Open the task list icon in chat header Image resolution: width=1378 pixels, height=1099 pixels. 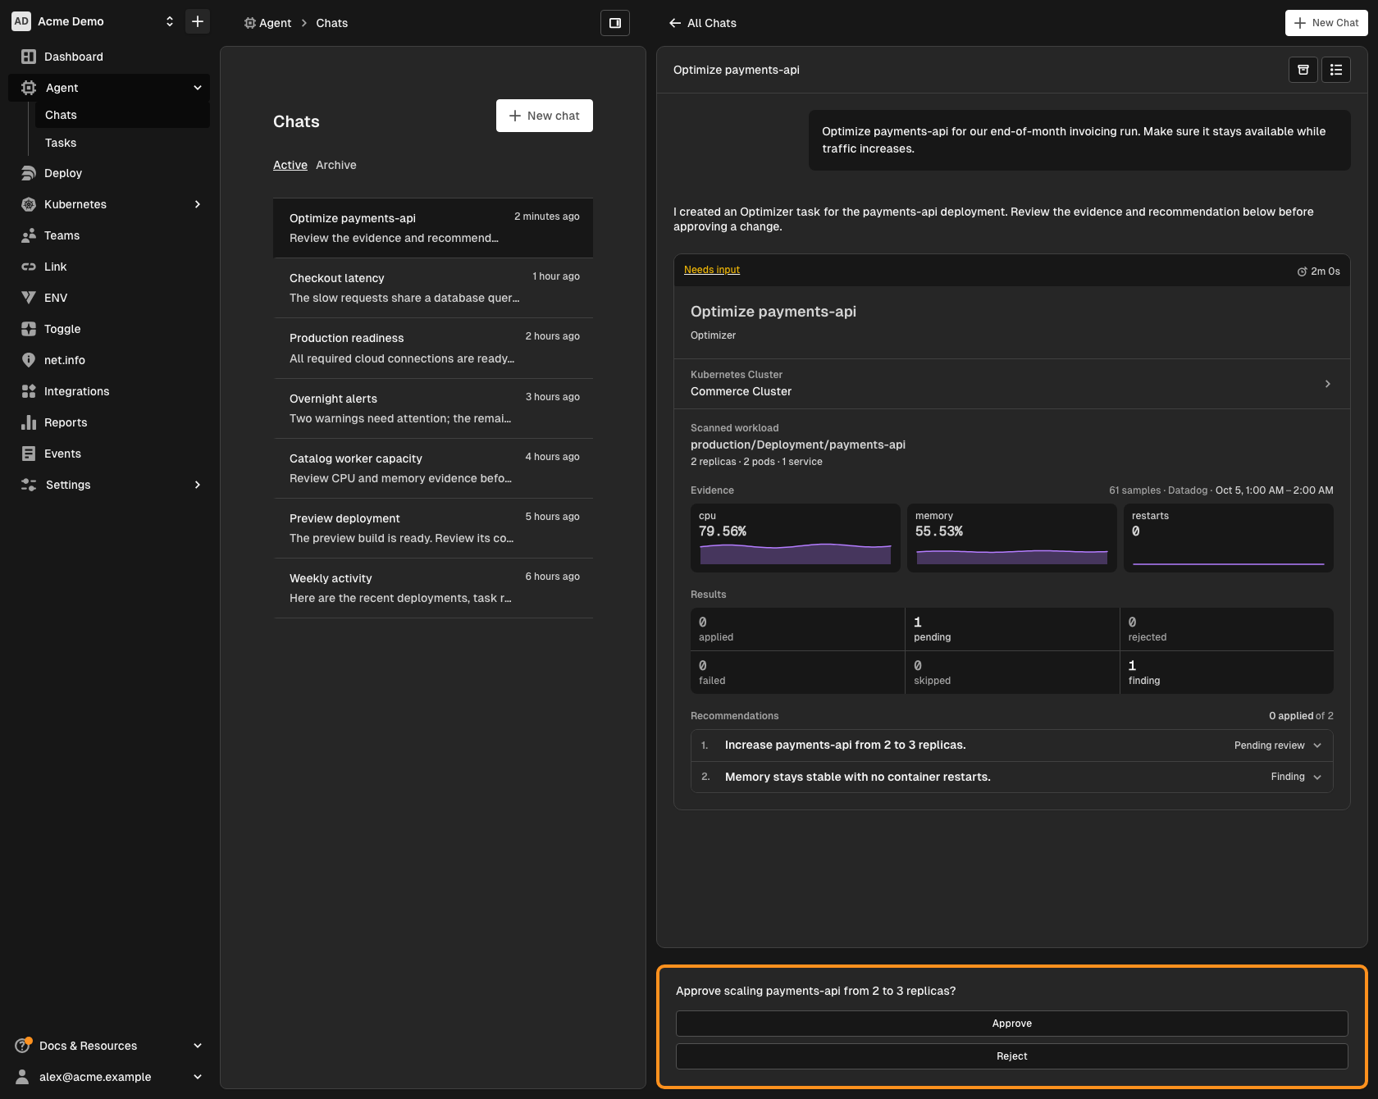tap(1336, 70)
